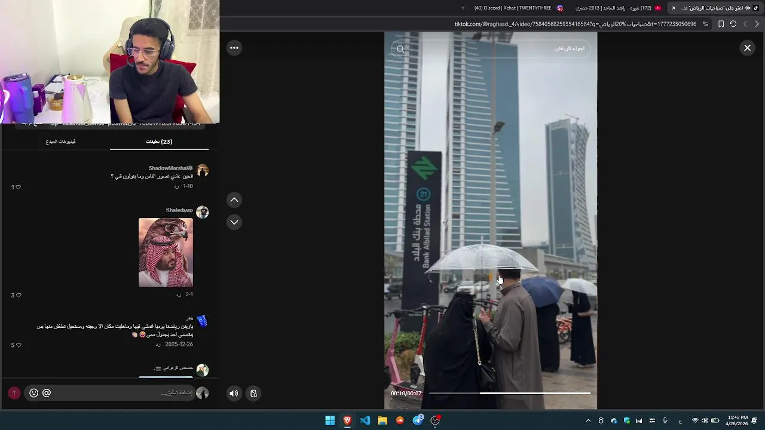The width and height of the screenshot is (765, 430).
Task: Click the @ mention icon
Action: 47,393
